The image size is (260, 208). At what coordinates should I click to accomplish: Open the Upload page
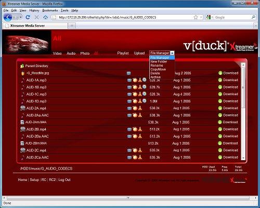pyautogui.click(x=139, y=53)
